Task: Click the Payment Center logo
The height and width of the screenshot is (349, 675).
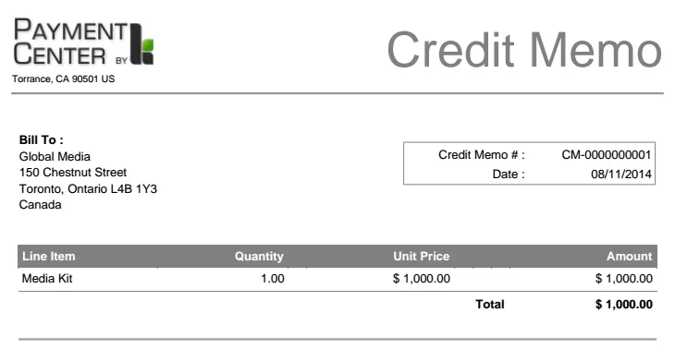Action: [x=83, y=42]
